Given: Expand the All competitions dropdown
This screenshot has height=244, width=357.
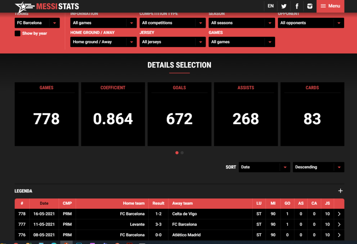Looking at the screenshot, I should pyautogui.click(x=173, y=23).
